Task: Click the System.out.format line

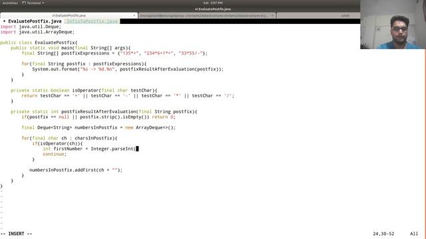Action: pyautogui.click(x=128, y=69)
